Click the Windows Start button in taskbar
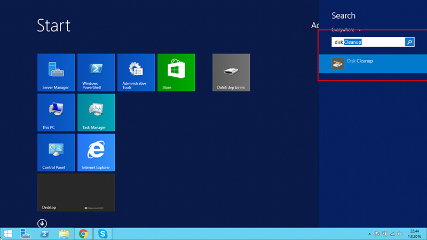This screenshot has width=427, height=240. point(8,234)
